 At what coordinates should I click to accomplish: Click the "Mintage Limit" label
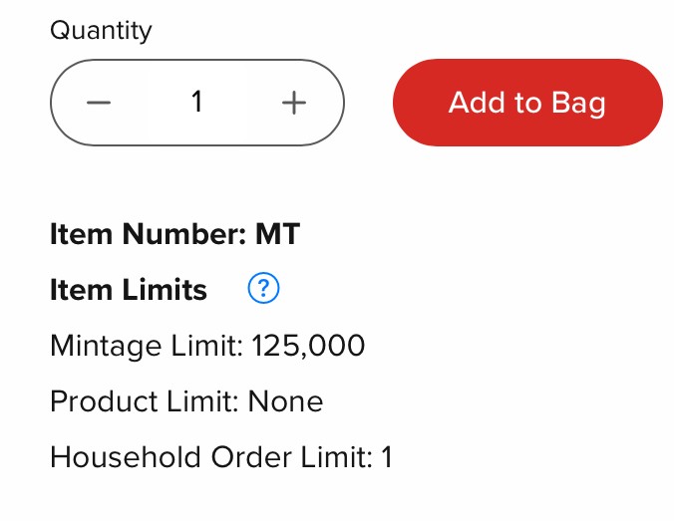click(x=146, y=346)
